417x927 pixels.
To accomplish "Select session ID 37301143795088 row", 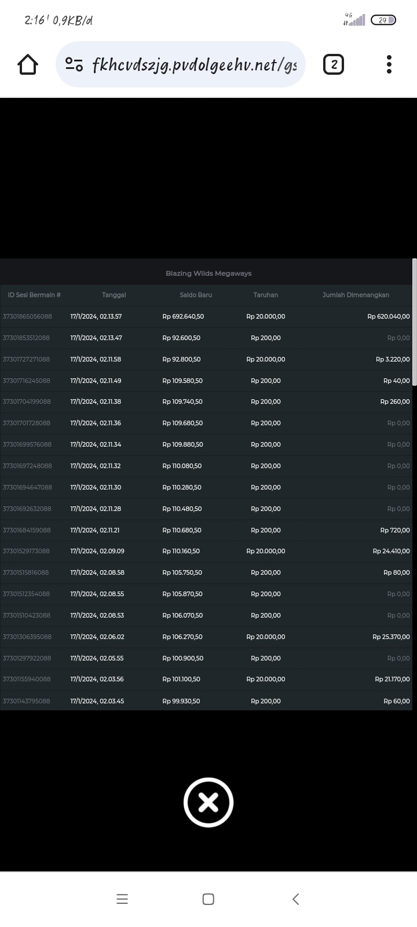I will coord(27,701).
